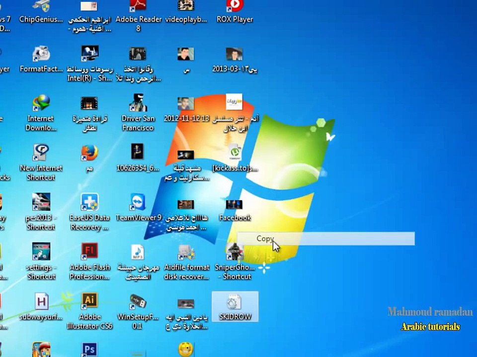Select the SKIDROW file icon
Viewport: 477px width, 357px height.
[x=235, y=306]
